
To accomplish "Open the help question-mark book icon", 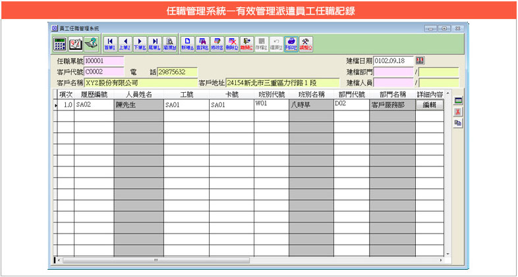I will click(x=91, y=44).
